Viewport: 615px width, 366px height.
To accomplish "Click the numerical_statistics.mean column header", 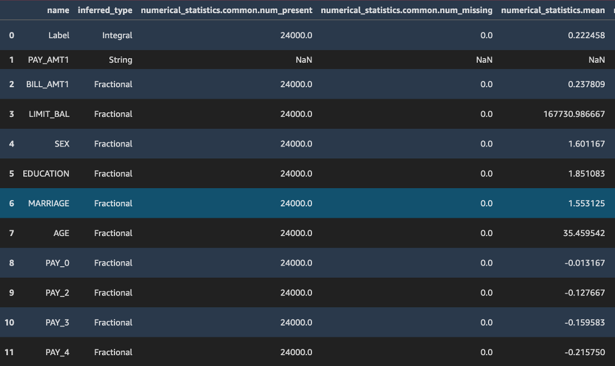I will 553,10.
